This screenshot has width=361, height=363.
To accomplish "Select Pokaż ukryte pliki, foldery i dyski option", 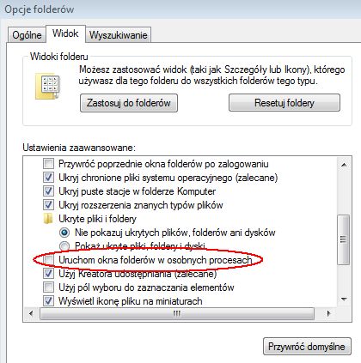I will (x=64, y=246).
